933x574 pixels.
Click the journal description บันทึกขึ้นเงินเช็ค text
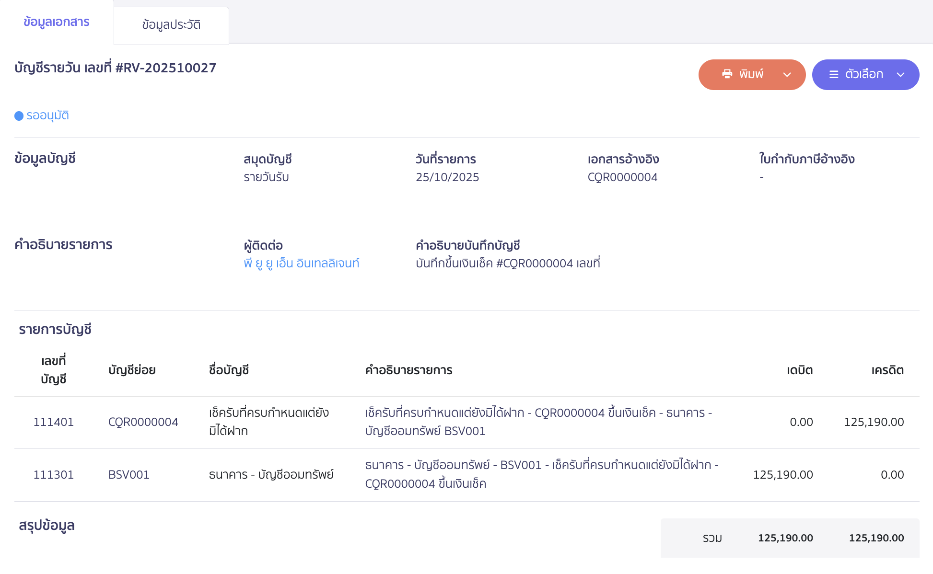point(509,263)
